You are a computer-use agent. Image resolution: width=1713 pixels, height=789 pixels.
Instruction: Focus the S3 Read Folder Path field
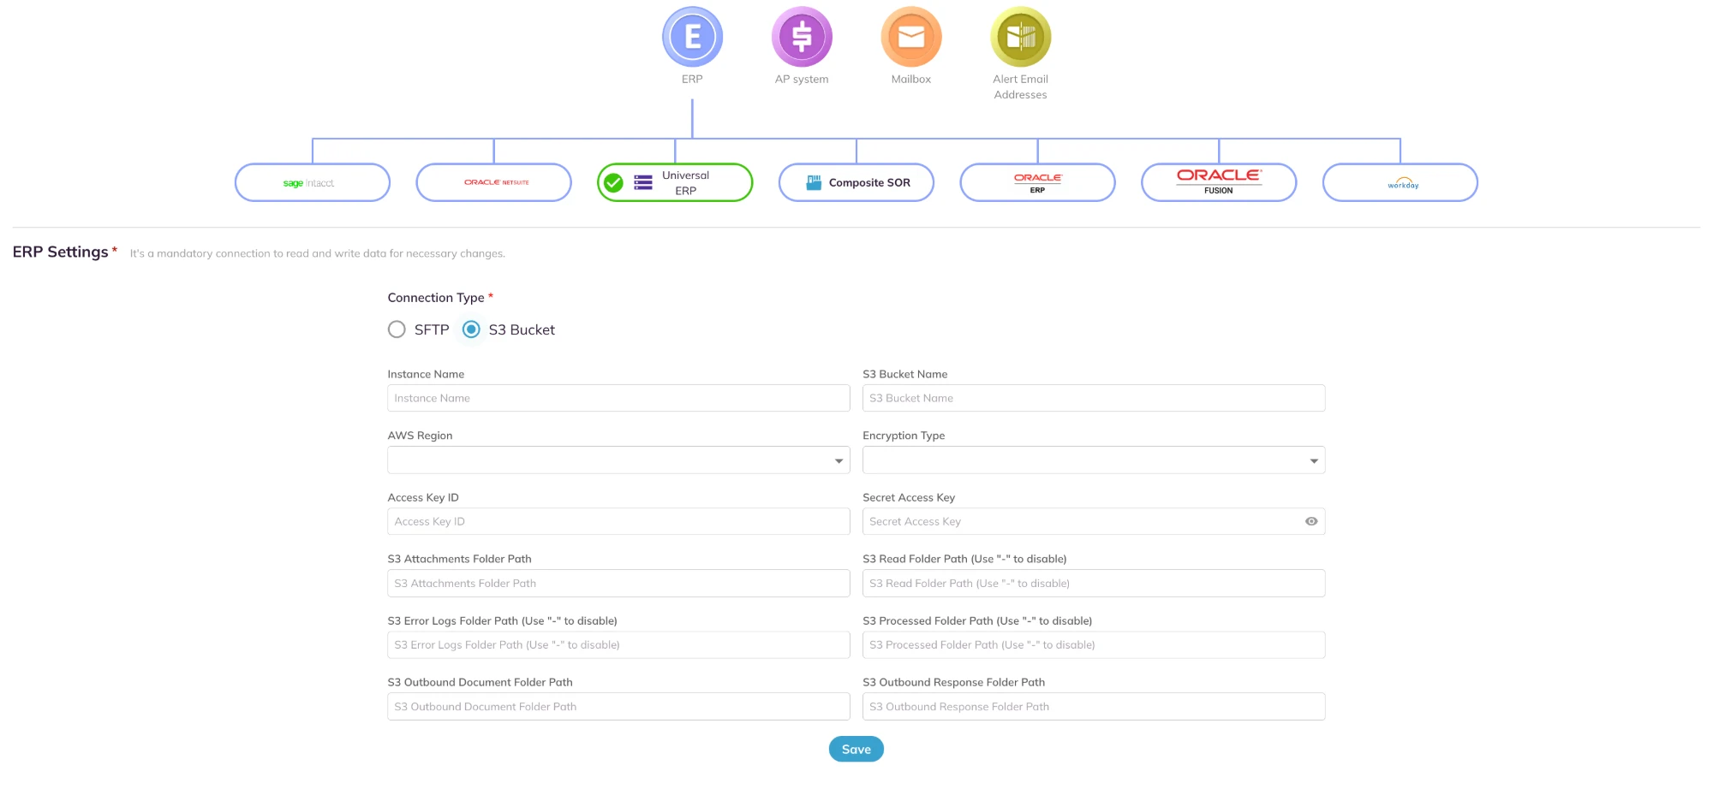click(x=1094, y=584)
